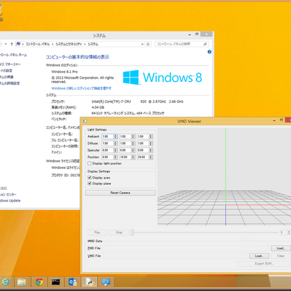The width and height of the screenshot is (291, 291).
Task: Click the up arrow navigation icon
Action: tap(12, 44)
